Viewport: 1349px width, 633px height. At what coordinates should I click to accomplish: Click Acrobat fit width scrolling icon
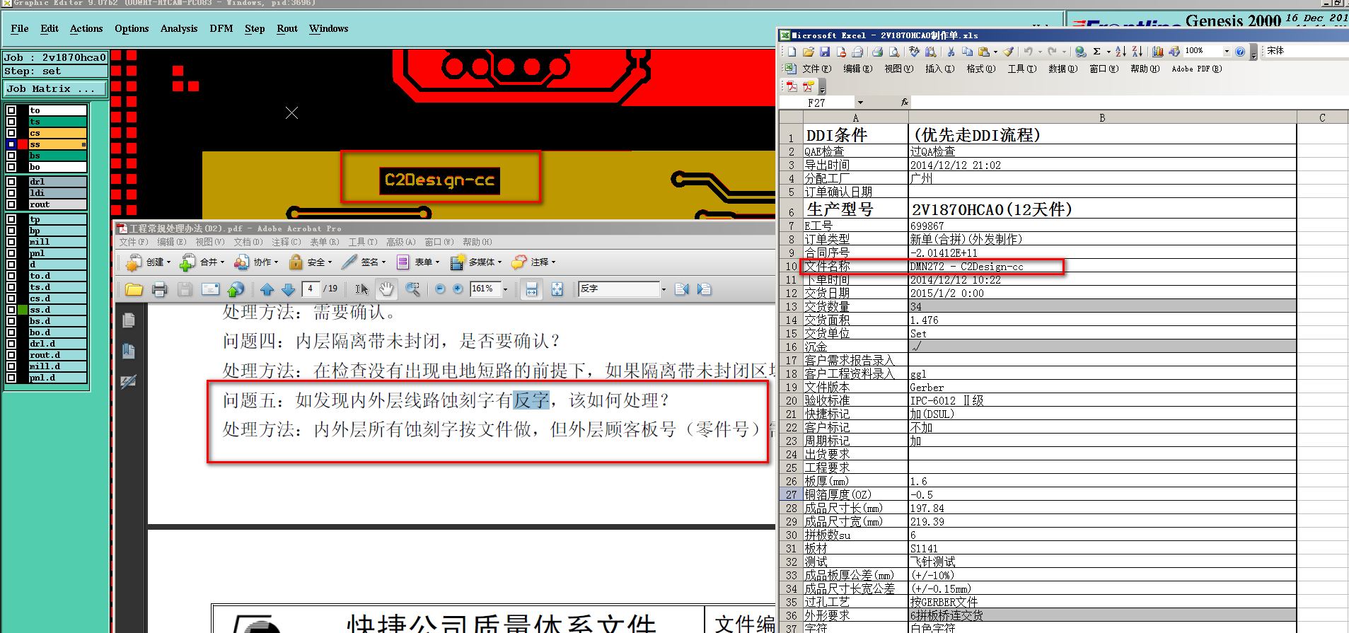coord(531,289)
